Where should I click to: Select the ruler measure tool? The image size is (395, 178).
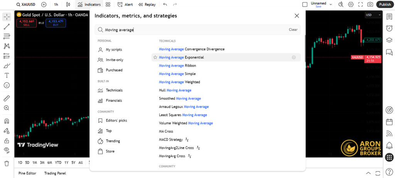(7, 98)
